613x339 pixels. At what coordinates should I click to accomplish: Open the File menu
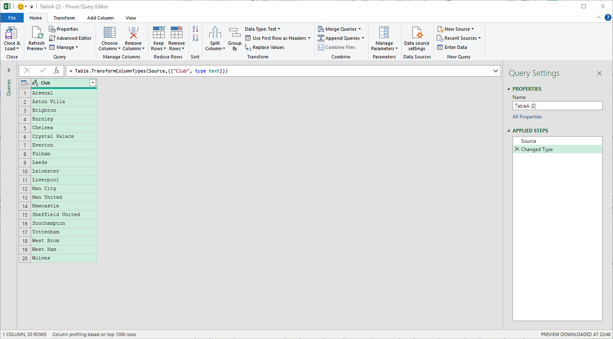coord(12,18)
